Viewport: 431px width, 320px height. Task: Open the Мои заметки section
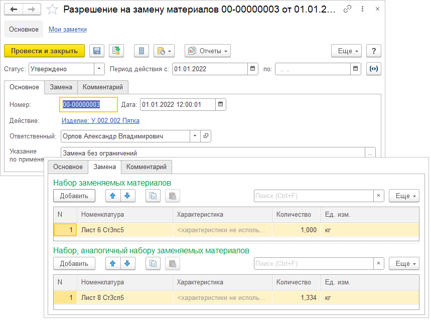point(68,29)
